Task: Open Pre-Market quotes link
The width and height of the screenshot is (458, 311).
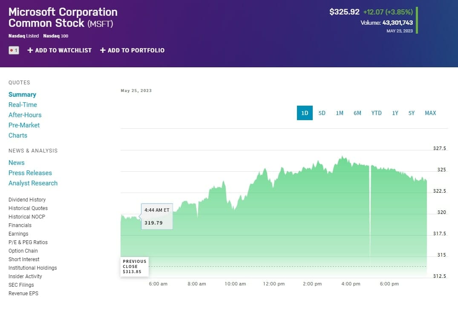Action: (24, 125)
